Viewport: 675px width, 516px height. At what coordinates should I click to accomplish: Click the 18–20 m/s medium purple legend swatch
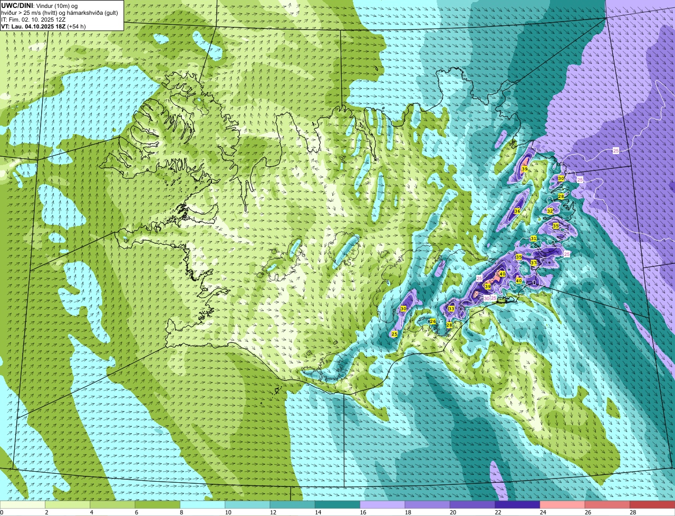[428, 504]
